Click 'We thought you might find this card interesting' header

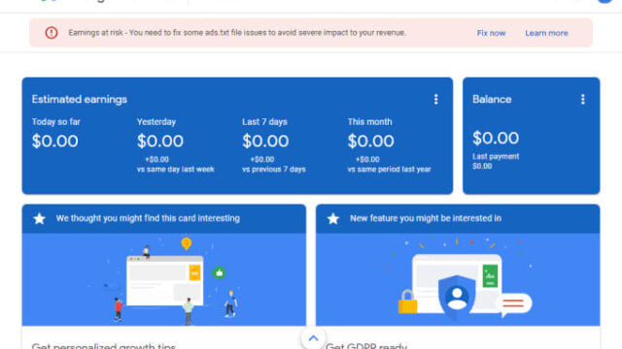click(148, 218)
